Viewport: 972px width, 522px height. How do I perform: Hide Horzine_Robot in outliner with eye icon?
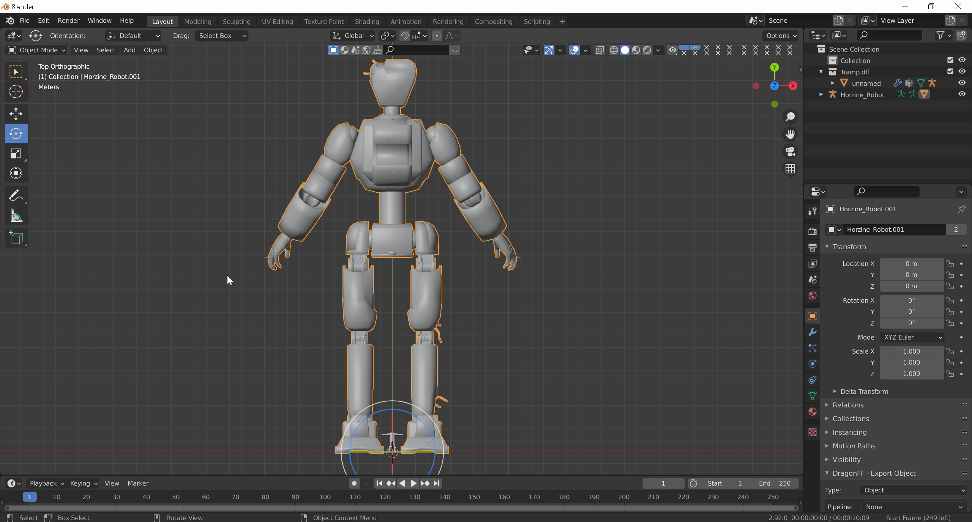point(961,94)
